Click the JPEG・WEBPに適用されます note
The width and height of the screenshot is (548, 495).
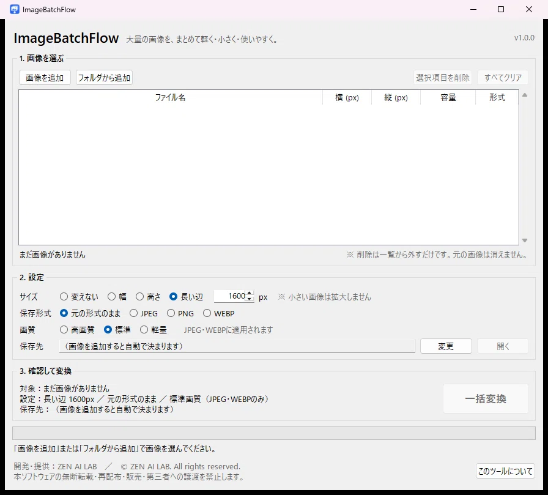point(229,330)
